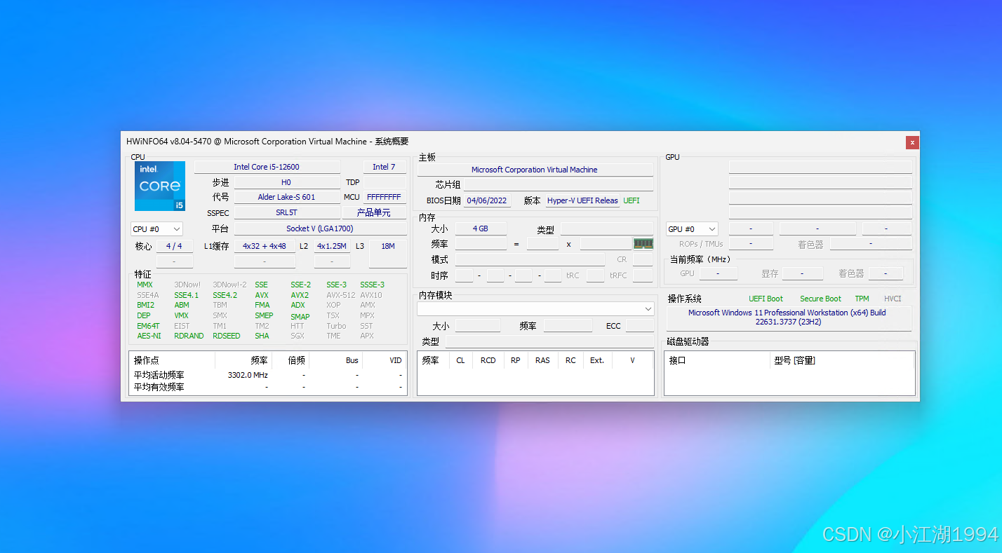Click the 接口 drive column header
1002x553 pixels.
716,360
